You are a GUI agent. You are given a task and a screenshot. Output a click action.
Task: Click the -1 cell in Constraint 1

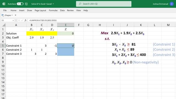[52, 46]
